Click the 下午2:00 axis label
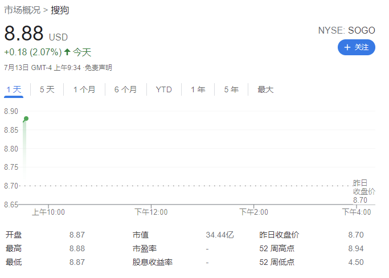Image resolution: width=389 pixels, height=278 pixels. point(253,212)
